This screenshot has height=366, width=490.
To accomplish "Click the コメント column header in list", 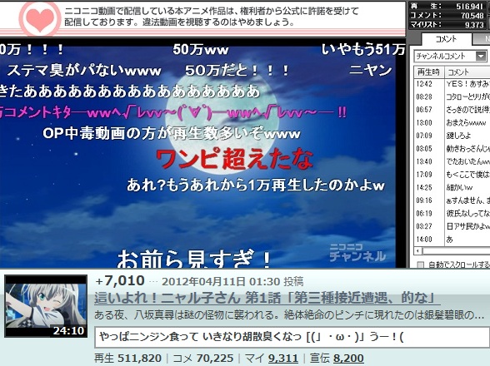I will pos(467,72).
